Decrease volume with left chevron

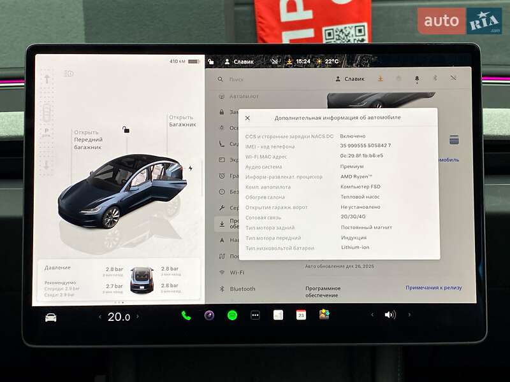(372, 315)
